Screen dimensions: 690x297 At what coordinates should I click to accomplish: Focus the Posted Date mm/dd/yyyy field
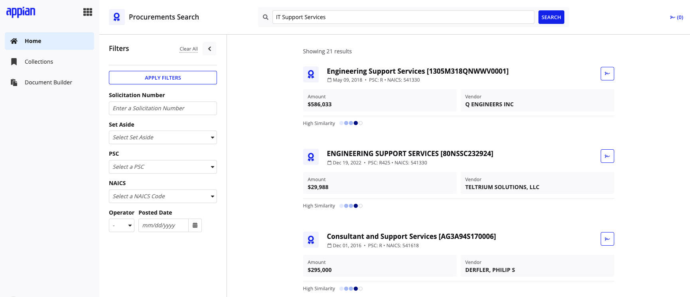click(163, 225)
